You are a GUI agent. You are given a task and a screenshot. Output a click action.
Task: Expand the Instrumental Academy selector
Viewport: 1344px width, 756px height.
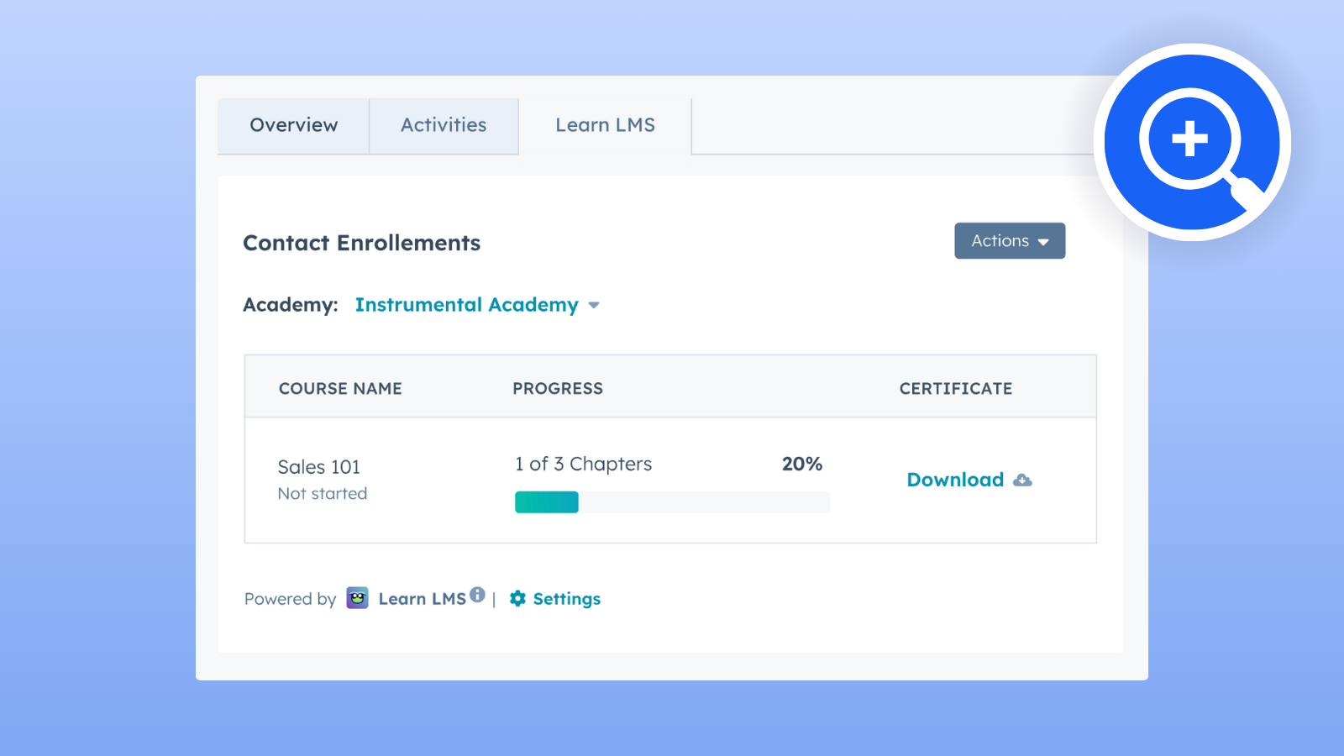click(467, 305)
